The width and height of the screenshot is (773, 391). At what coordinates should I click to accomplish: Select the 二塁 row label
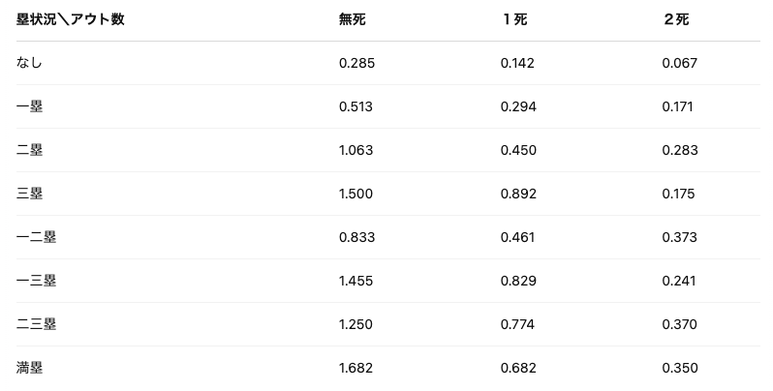(30, 150)
